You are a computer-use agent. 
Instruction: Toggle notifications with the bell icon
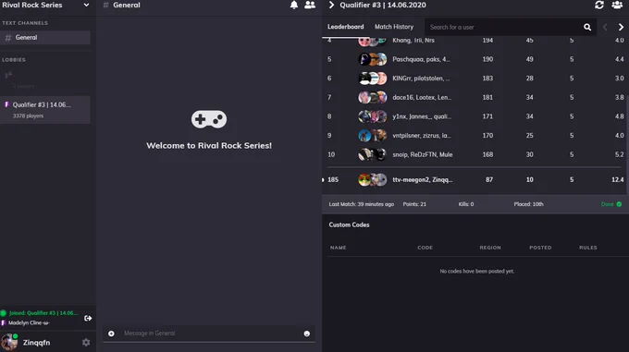[x=294, y=6]
